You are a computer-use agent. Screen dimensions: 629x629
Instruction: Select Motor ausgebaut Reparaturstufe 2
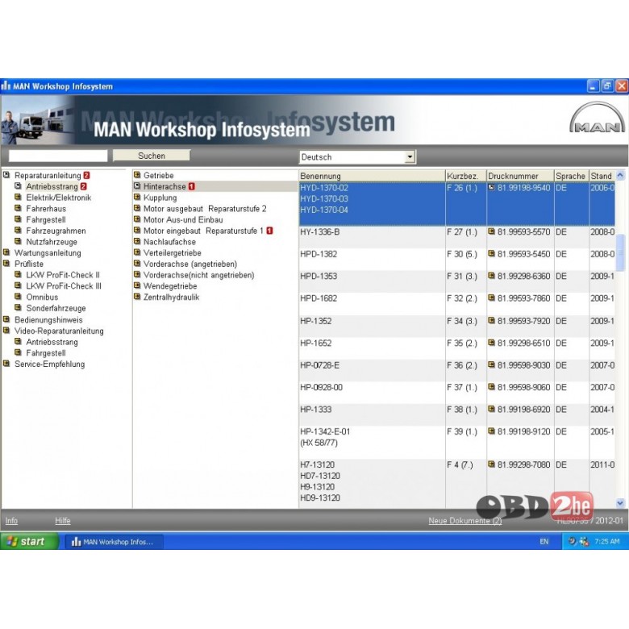(x=205, y=209)
